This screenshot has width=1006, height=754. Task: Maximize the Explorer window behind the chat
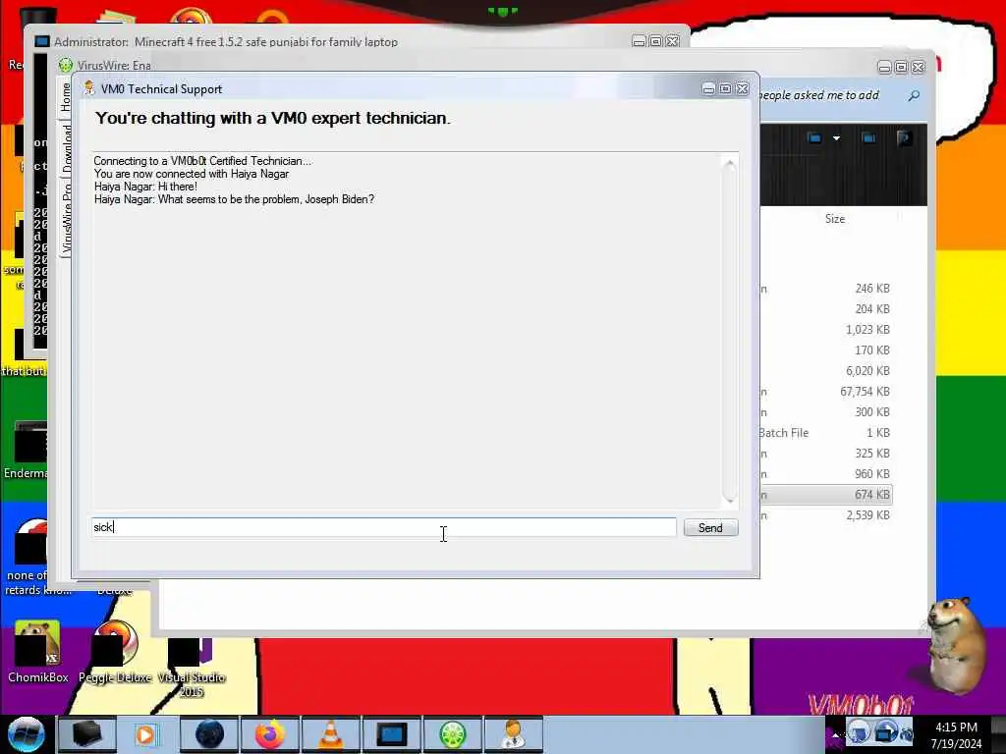pyautogui.click(x=902, y=67)
